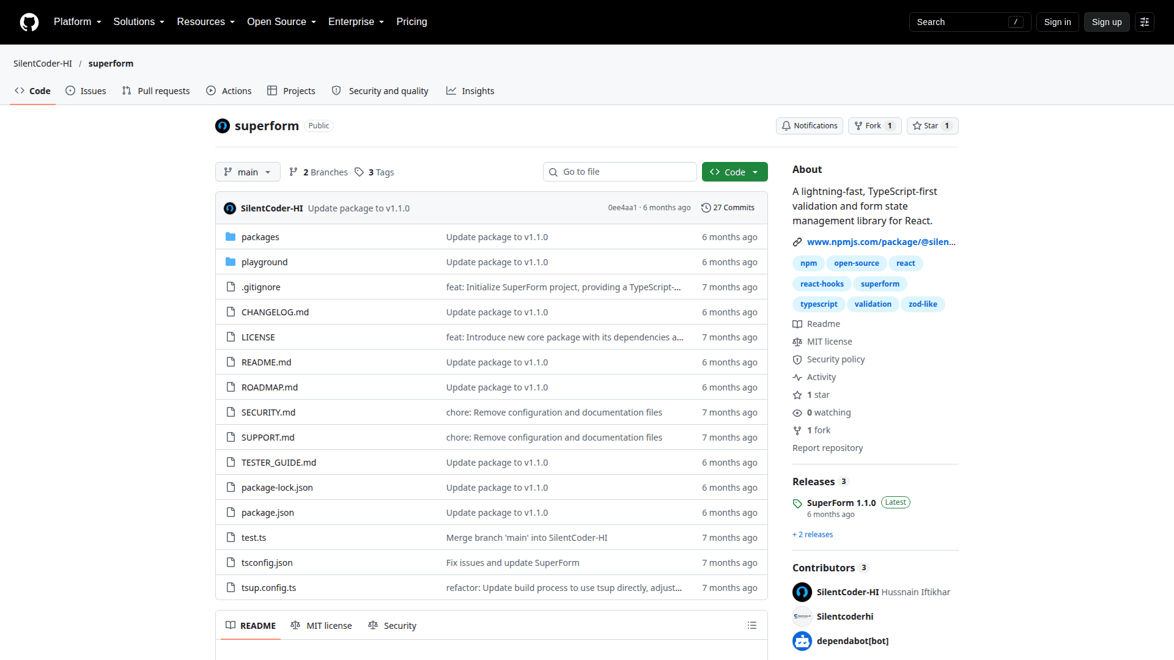The image size is (1174, 660).
Task: Expand the Platform menu
Action: pyautogui.click(x=78, y=22)
